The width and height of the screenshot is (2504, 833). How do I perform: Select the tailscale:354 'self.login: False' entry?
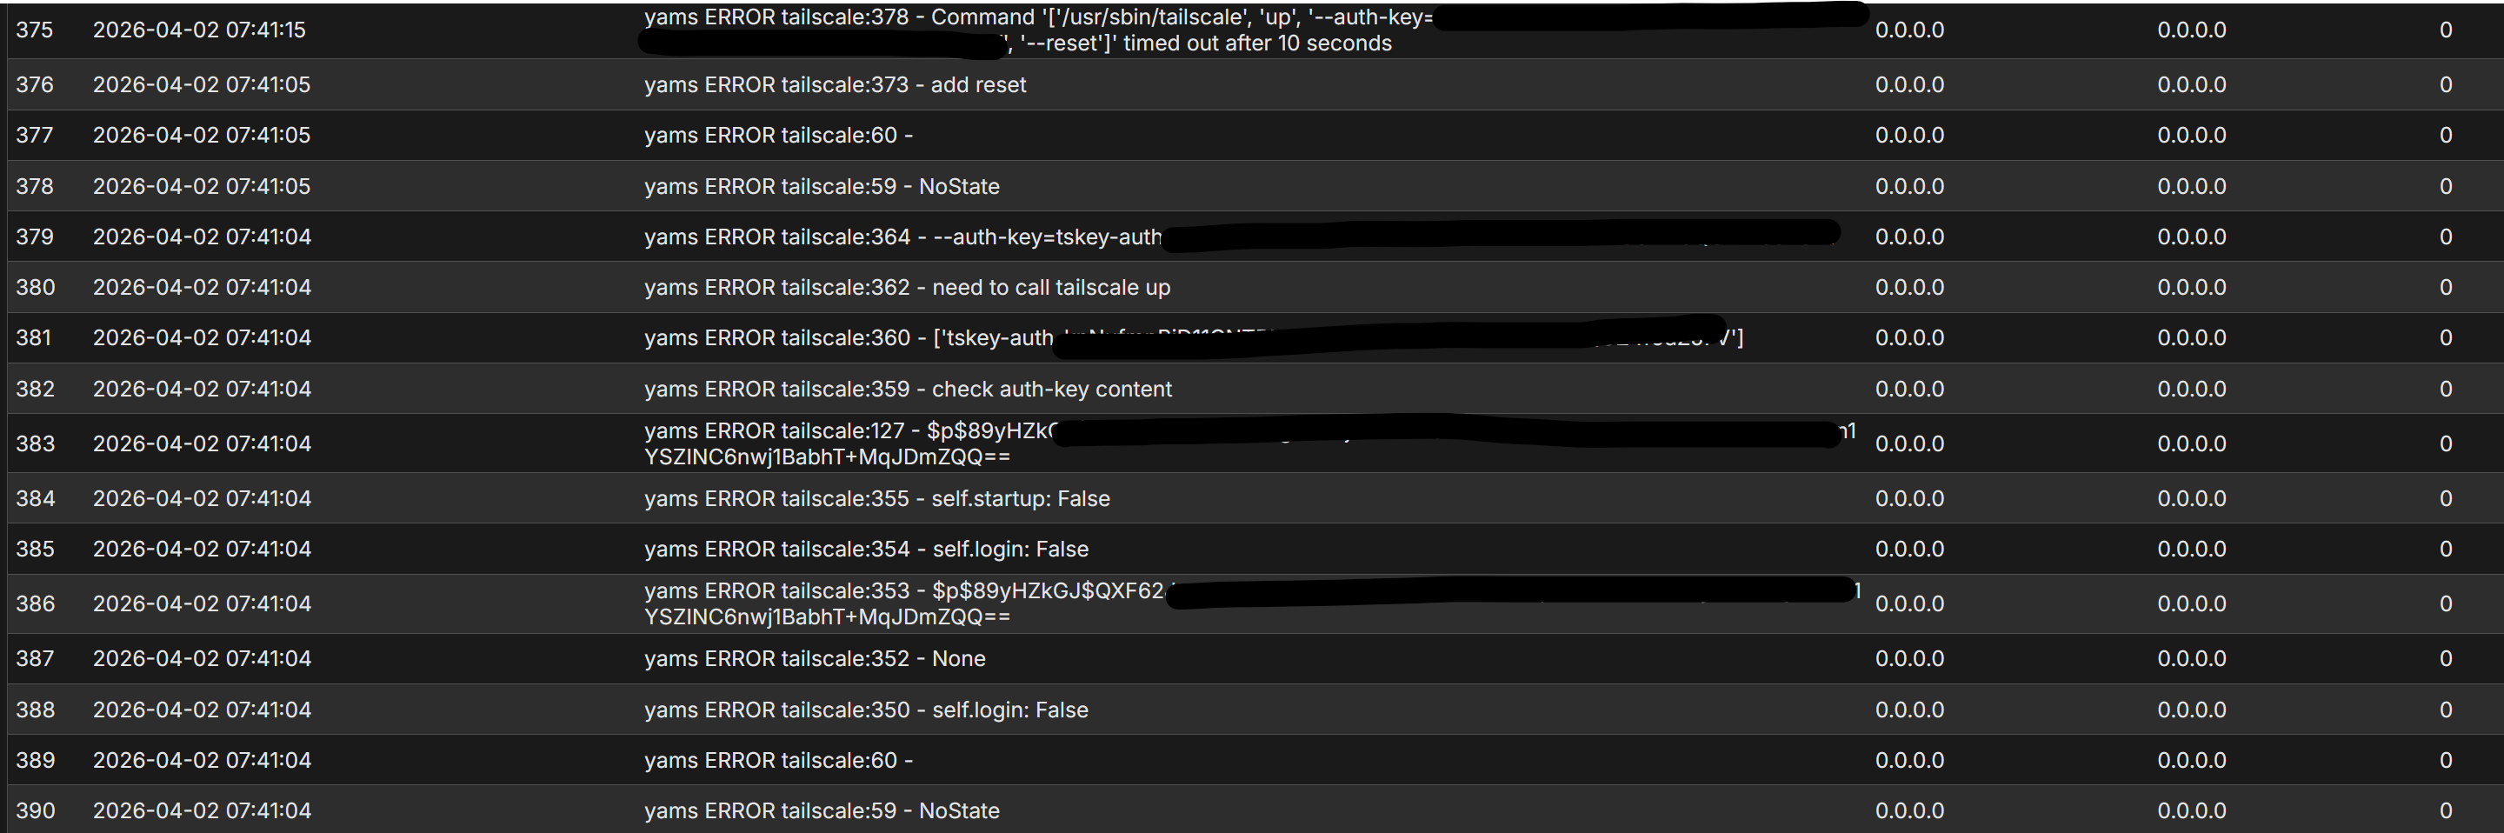[x=866, y=550]
